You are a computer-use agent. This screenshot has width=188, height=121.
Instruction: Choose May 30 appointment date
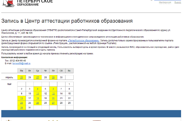click(22, 108)
